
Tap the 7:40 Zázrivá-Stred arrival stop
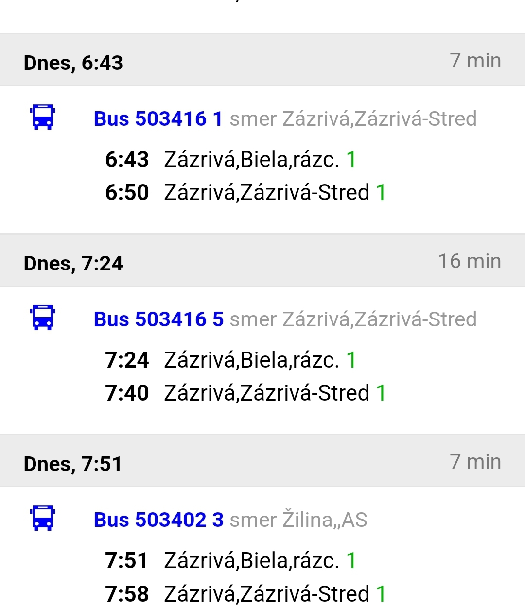266,393
